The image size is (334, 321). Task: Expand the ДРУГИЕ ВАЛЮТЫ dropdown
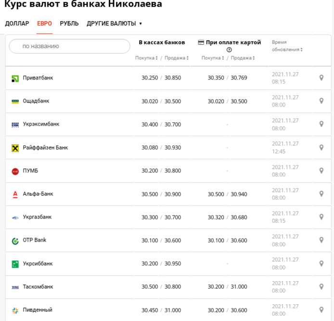114,24
